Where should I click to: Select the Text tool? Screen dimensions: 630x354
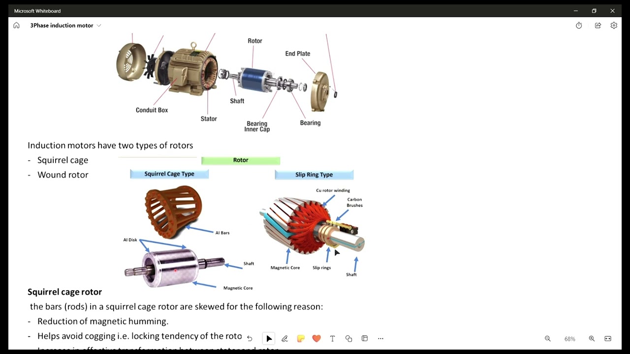[x=332, y=338]
